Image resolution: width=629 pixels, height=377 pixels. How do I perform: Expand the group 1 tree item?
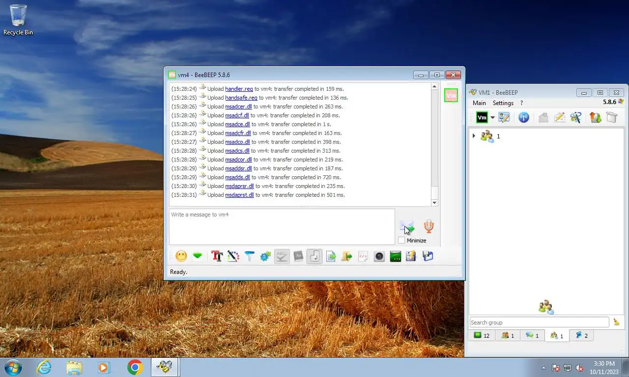[x=474, y=136]
